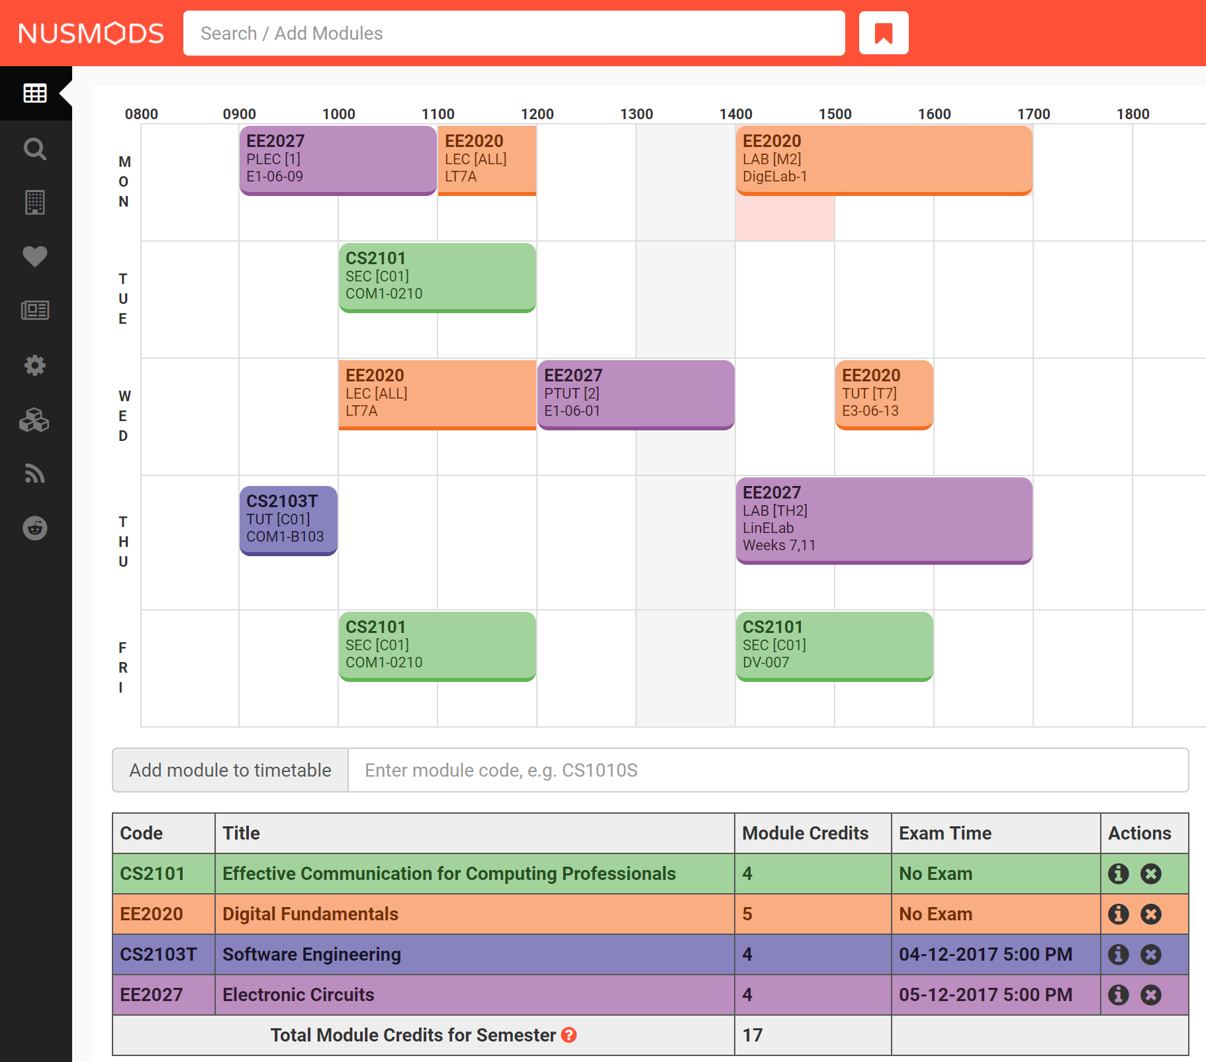The height and width of the screenshot is (1062, 1206).
Task: Open Digital Fundamentals module title
Action: point(310,914)
